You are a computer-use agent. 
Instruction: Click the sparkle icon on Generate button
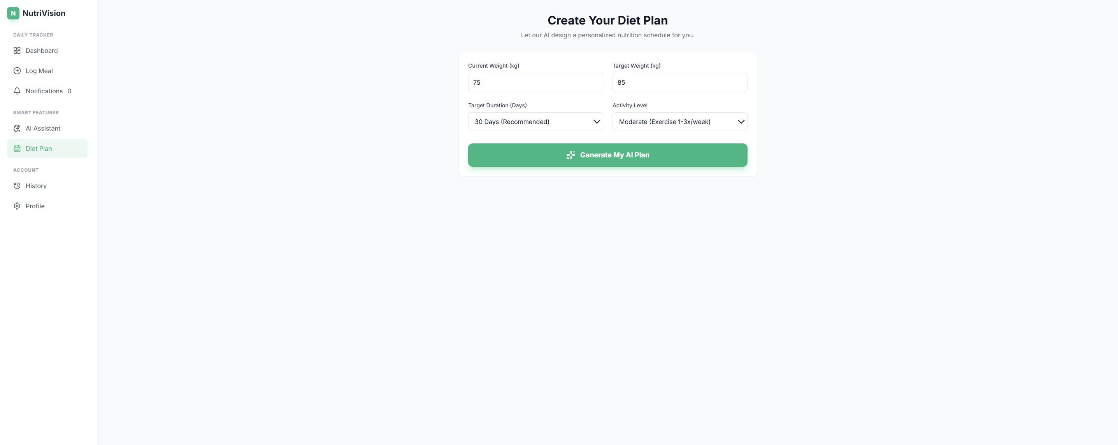(570, 155)
